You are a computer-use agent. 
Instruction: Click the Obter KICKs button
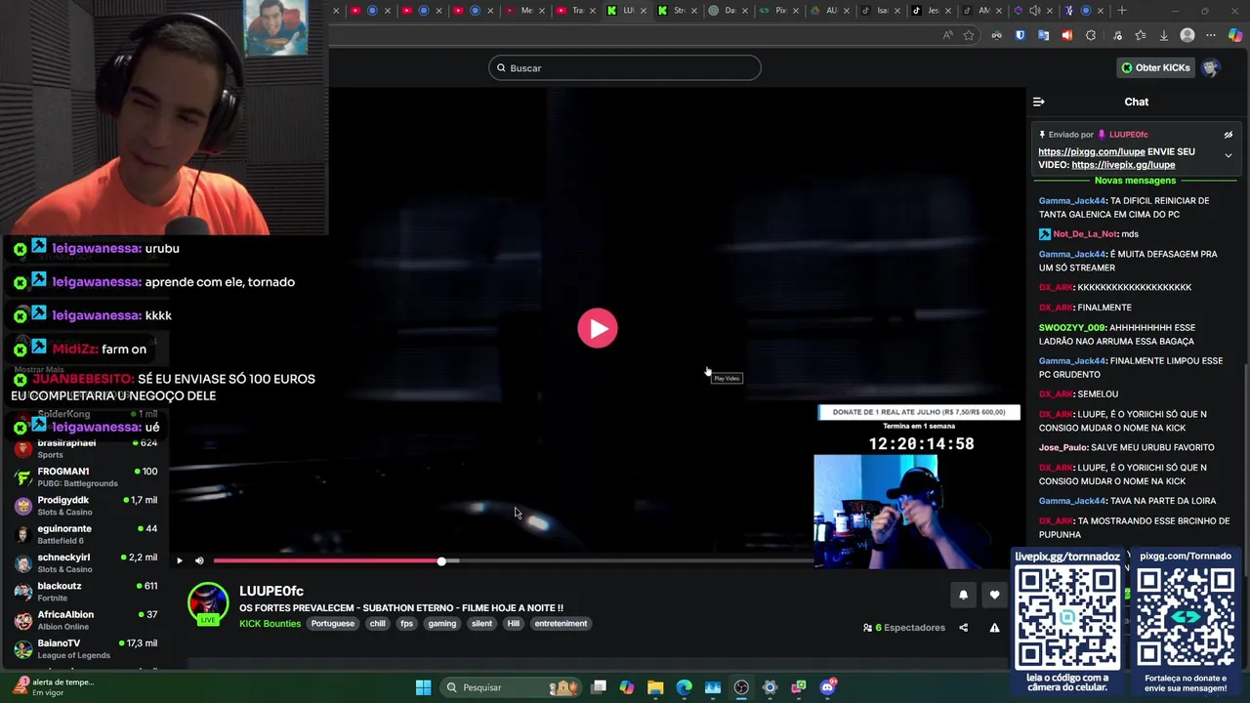(1156, 67)
